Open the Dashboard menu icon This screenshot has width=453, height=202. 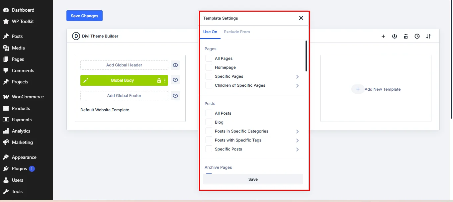(6, 10)
